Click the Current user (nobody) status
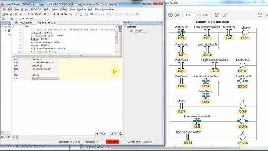The image size is (268, 151). tap(139, 142)
